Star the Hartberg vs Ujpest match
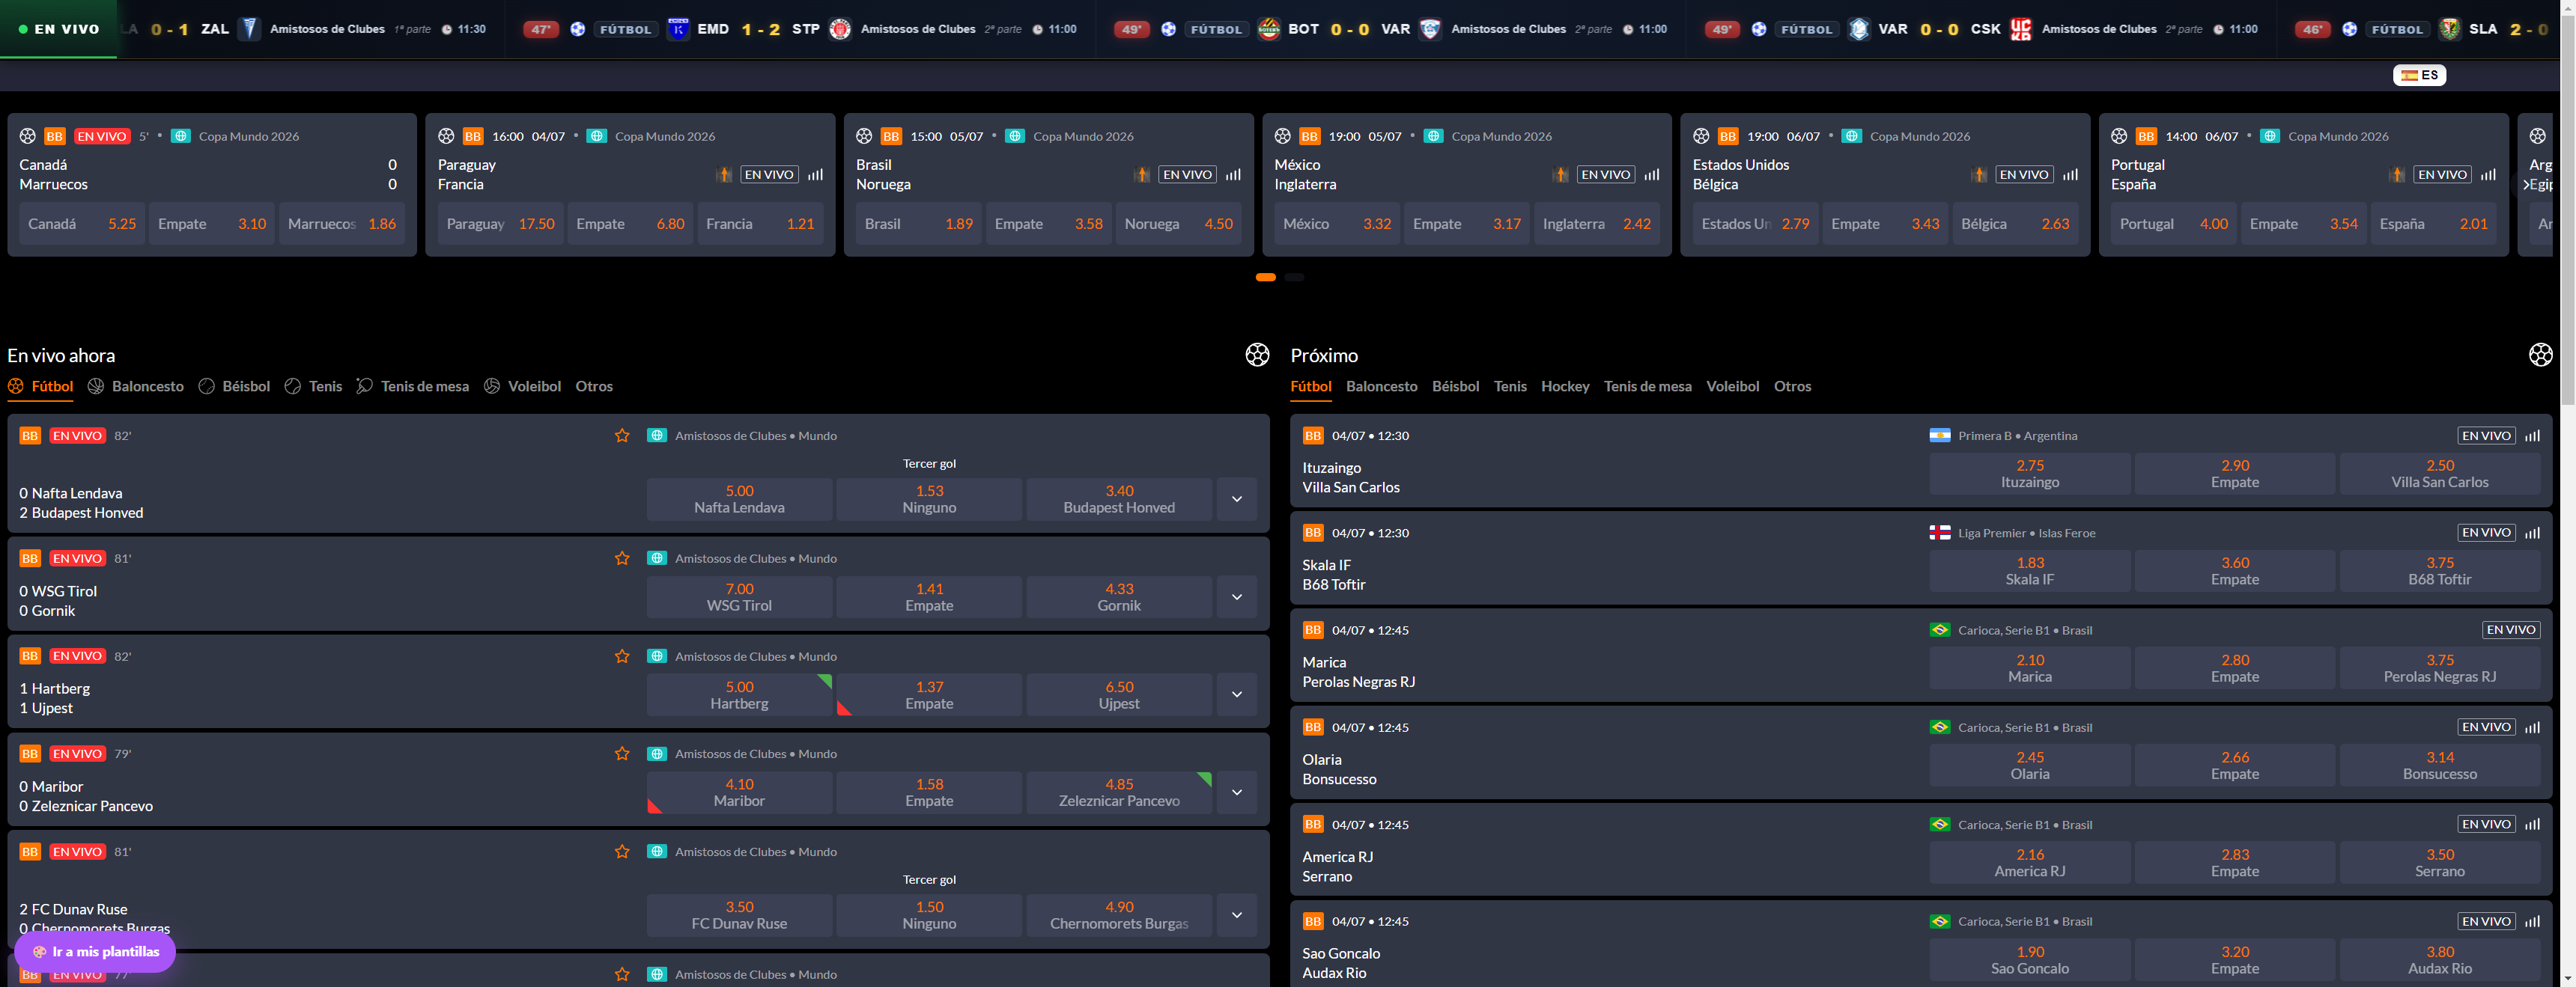Image resolution: width=2576 pixels, height=987 pixels. point(622,656)
